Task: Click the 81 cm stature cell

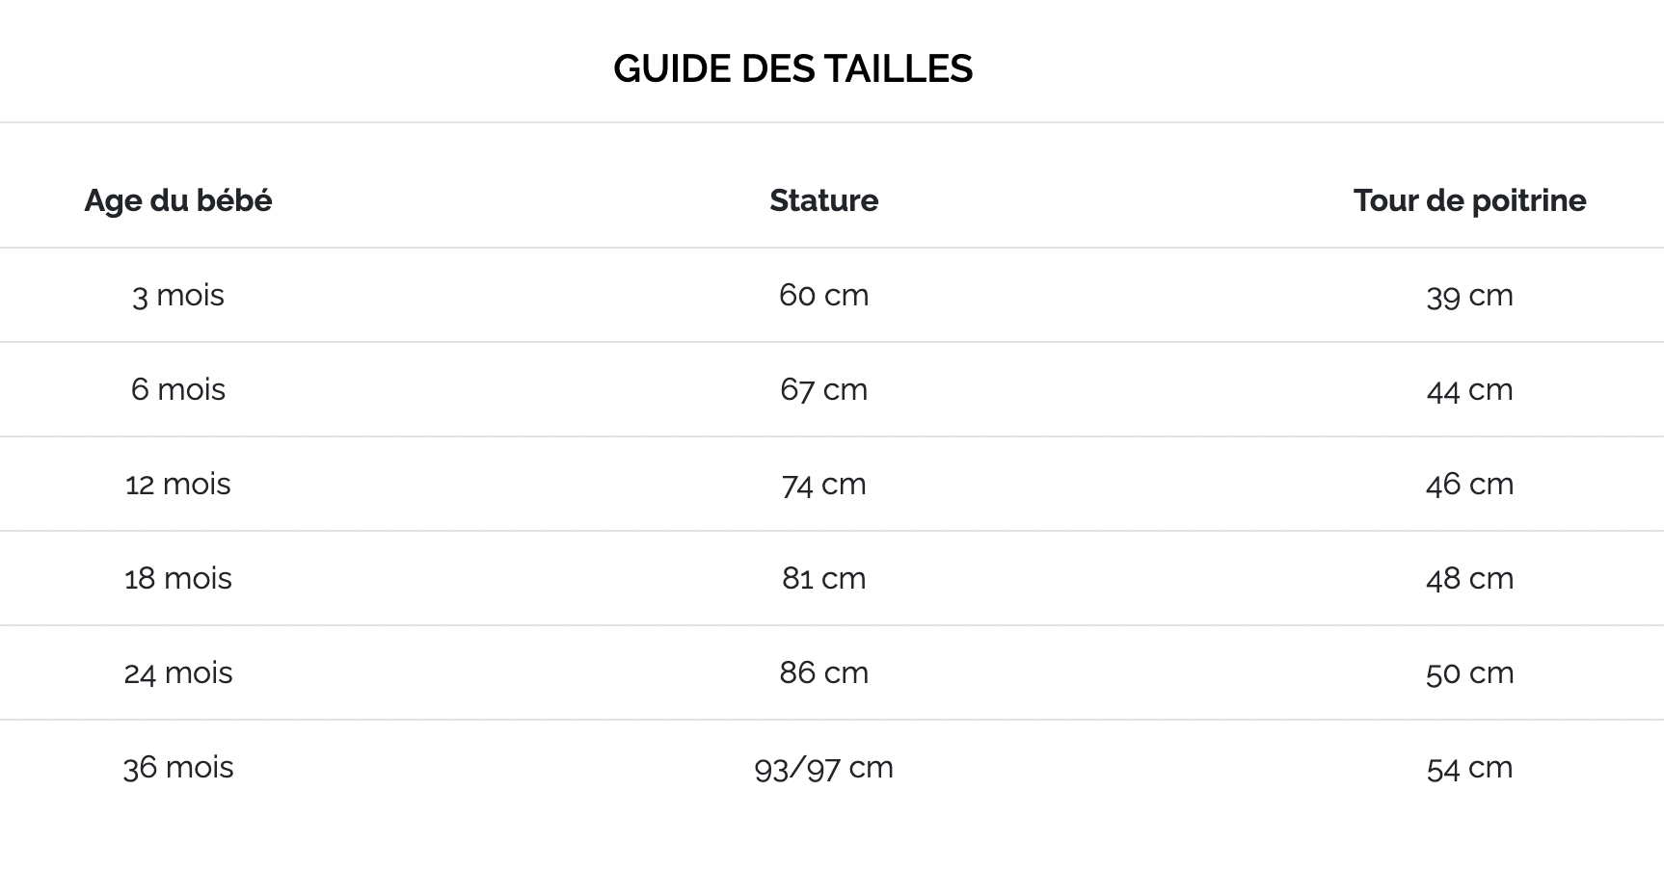Action: point(823,578)
